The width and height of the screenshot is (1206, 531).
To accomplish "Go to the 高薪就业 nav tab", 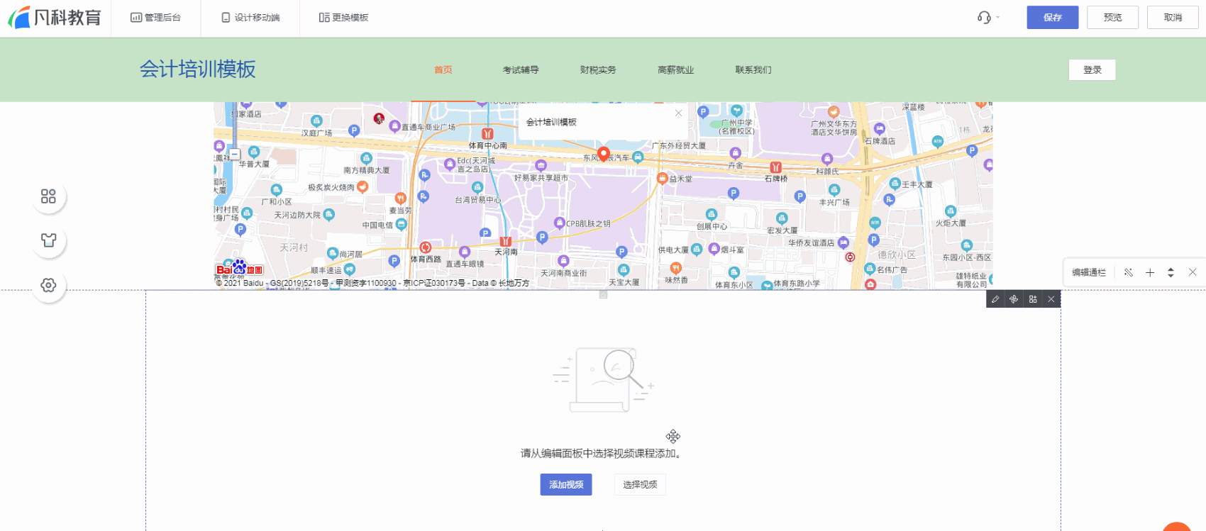I will pyautogui.click(x=676, y=69).
